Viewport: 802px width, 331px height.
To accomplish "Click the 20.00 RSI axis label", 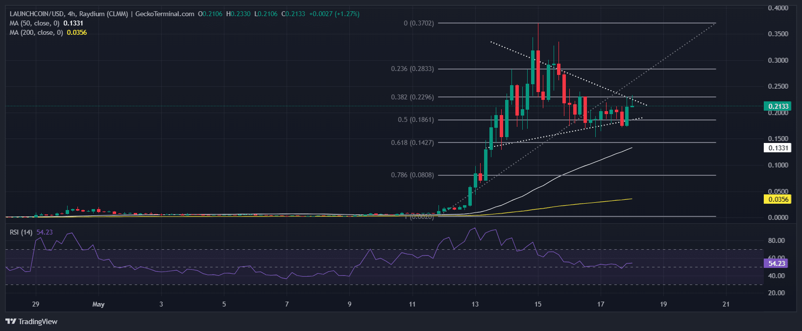I will click(x=777, y=293).
